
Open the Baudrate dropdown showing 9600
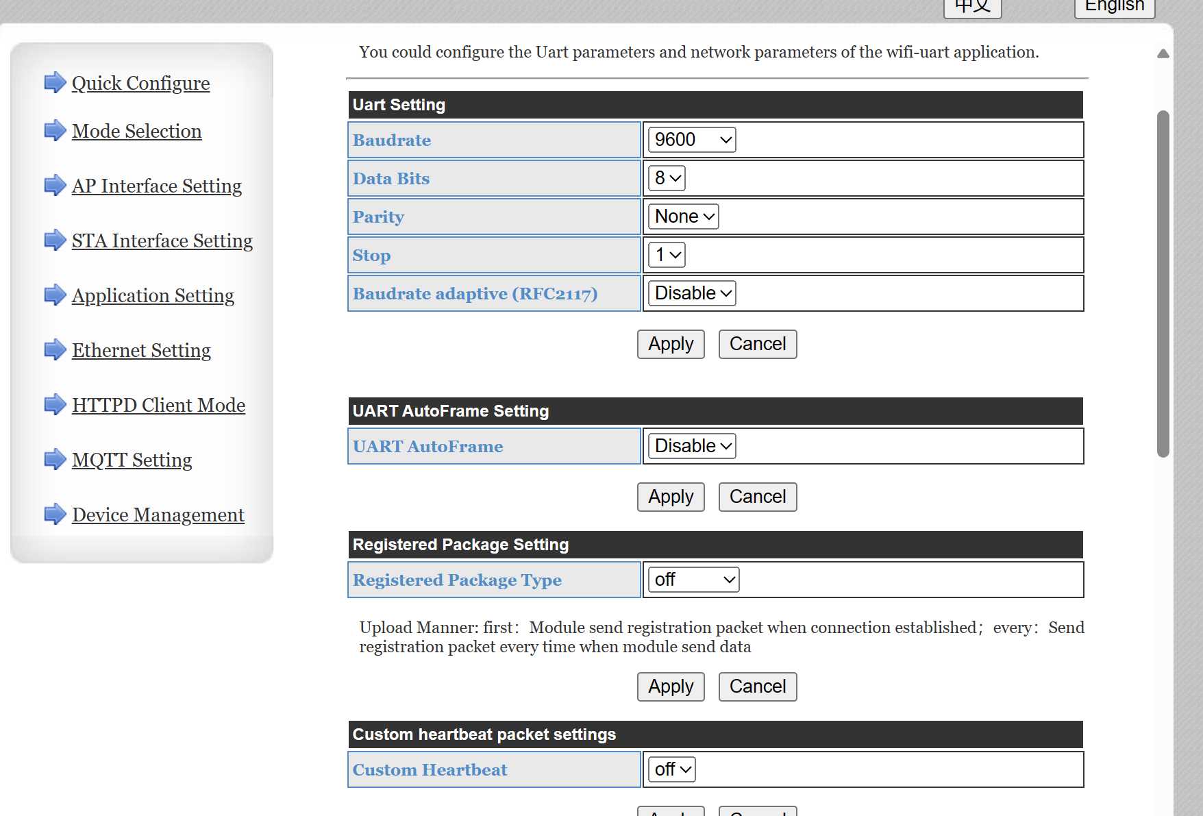[692, 140]
